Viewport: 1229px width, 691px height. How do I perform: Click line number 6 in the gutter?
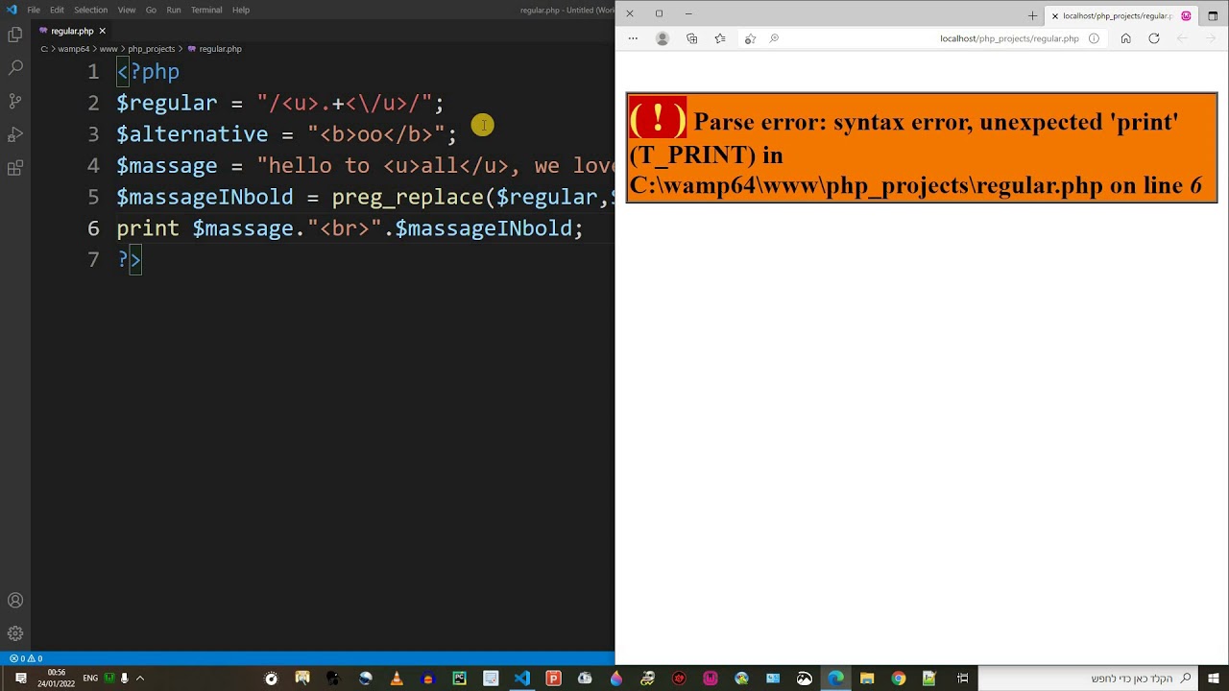coord(93,228)
